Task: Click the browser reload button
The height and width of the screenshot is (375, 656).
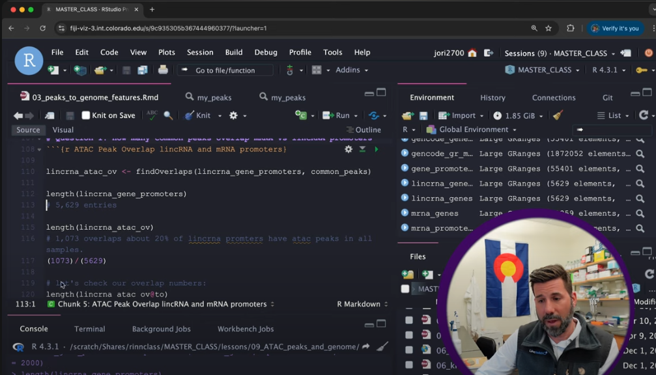Action: tap(43, 28)
